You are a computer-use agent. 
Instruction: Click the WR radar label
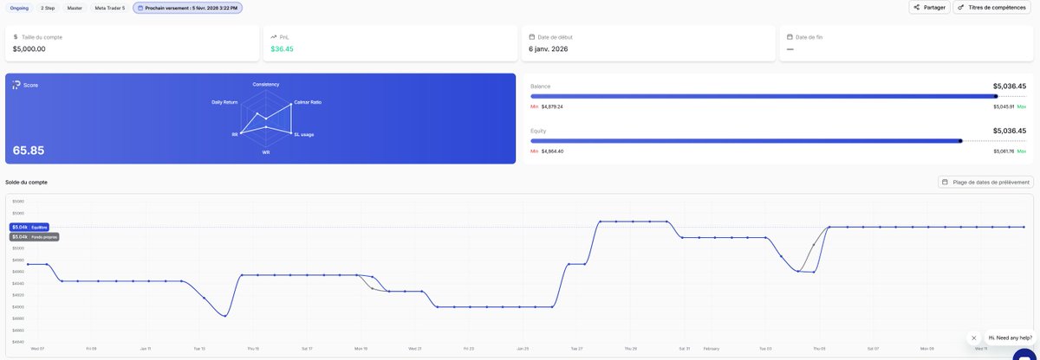pyautogui.click(x=266, y=152)
